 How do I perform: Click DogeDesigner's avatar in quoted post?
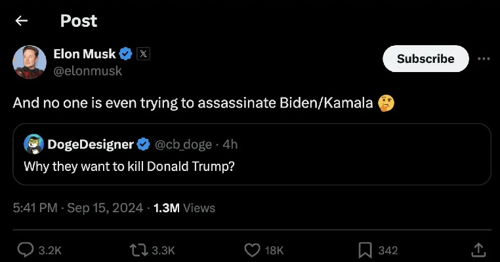click(x=33, y=143)
